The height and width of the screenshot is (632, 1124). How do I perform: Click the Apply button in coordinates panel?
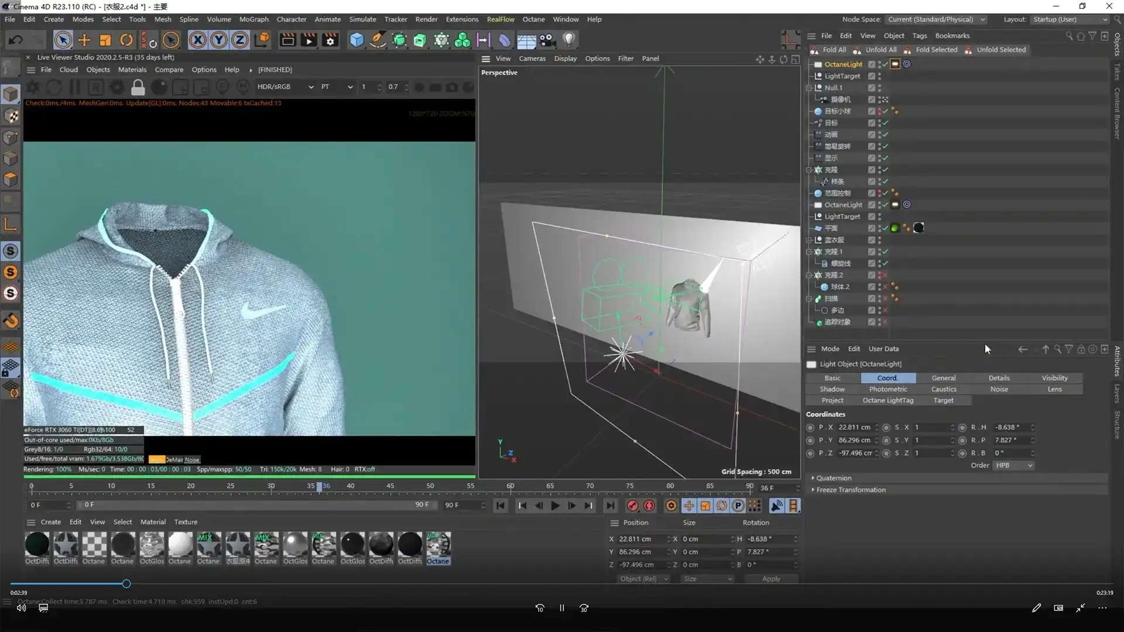[x=771, y=579]
